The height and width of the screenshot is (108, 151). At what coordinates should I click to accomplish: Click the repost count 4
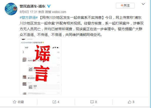58,102
